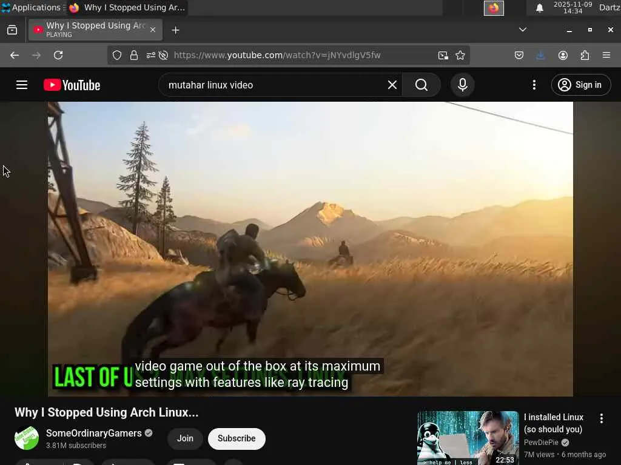621x465 pixels.
Task: Clear the search box text
Action: (x=392, y=85)
